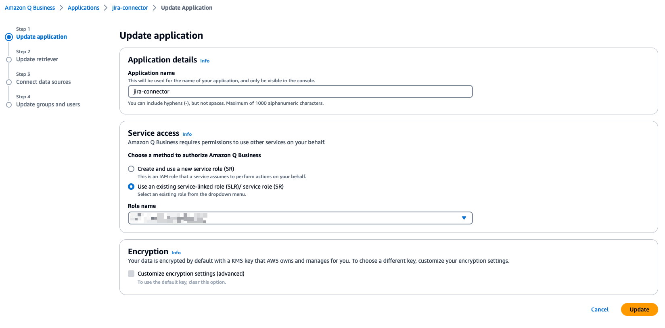Open the Encryption Info link

(176, 253)
